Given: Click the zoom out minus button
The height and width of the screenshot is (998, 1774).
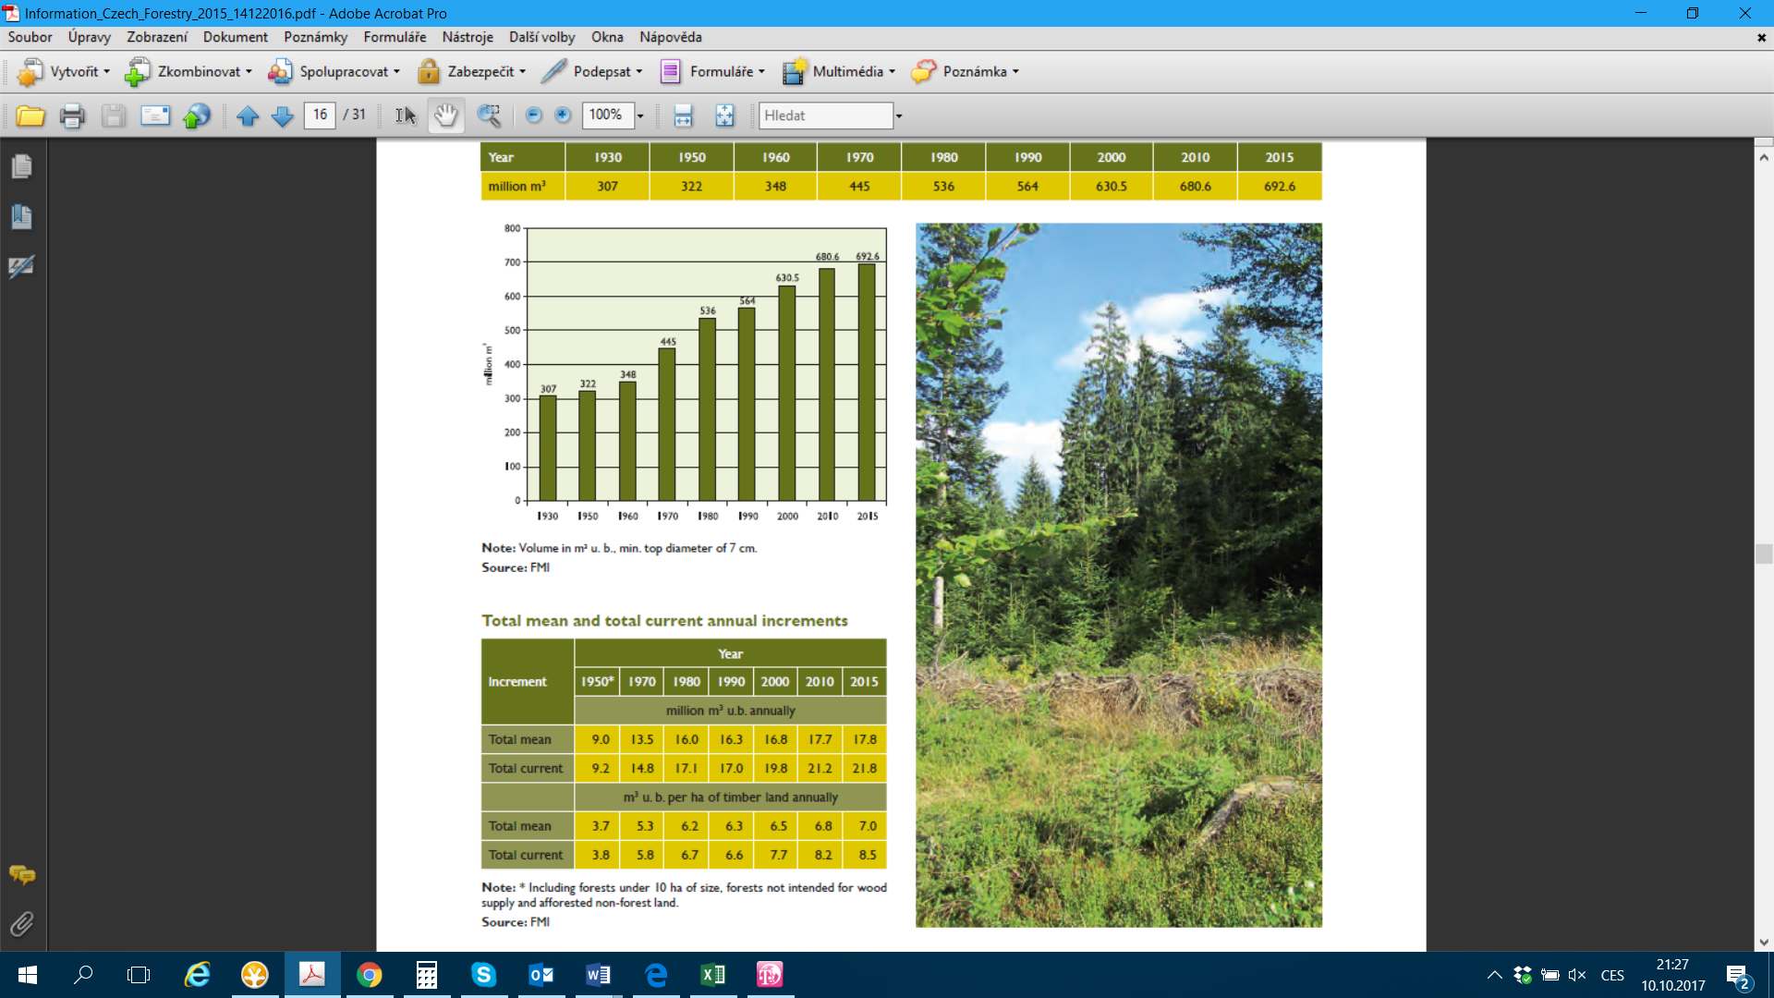Looking at the screenshot, I should [533, 116].
